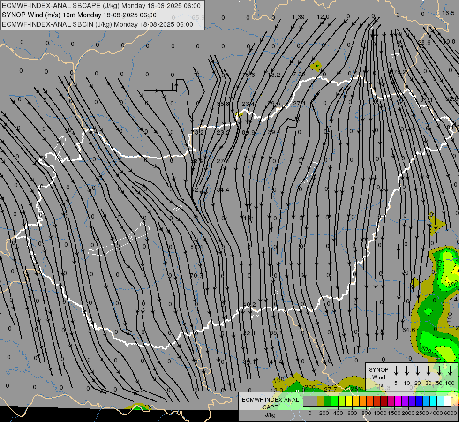This screenshot has width=459, height=422.
Task: Click the 4000 label on the CAPE scale
Action: [x=436, y=413]
